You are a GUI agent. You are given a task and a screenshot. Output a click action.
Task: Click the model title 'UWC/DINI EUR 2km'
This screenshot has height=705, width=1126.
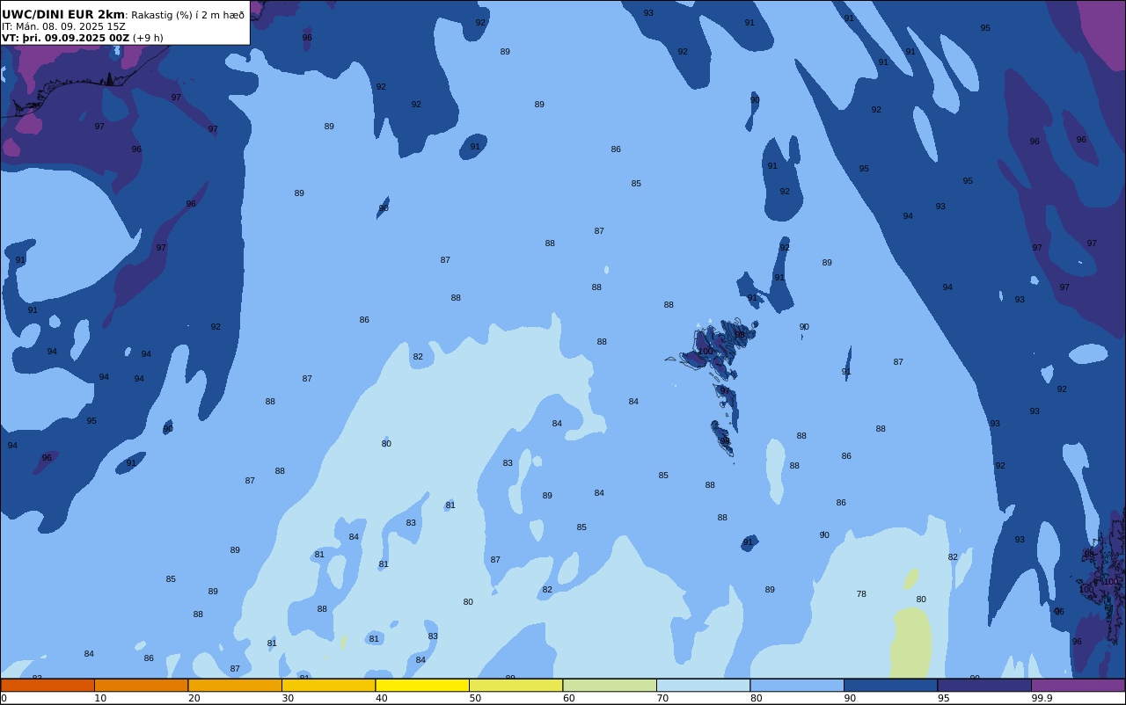[x=63, y=15]
